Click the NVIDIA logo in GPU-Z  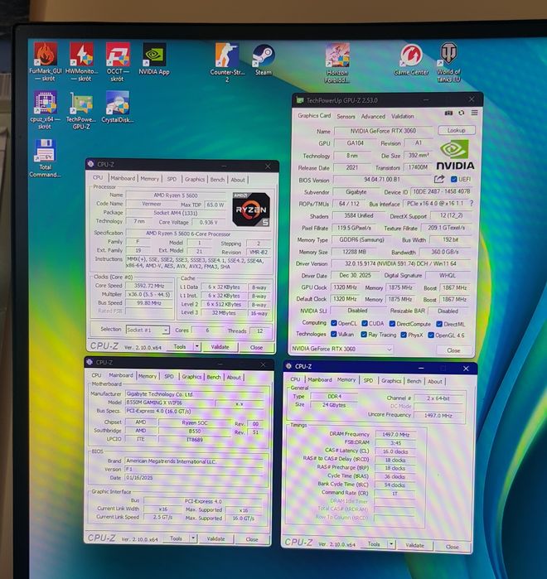(455, 155)
